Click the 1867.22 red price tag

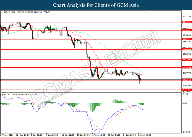(x=186, y=39)
